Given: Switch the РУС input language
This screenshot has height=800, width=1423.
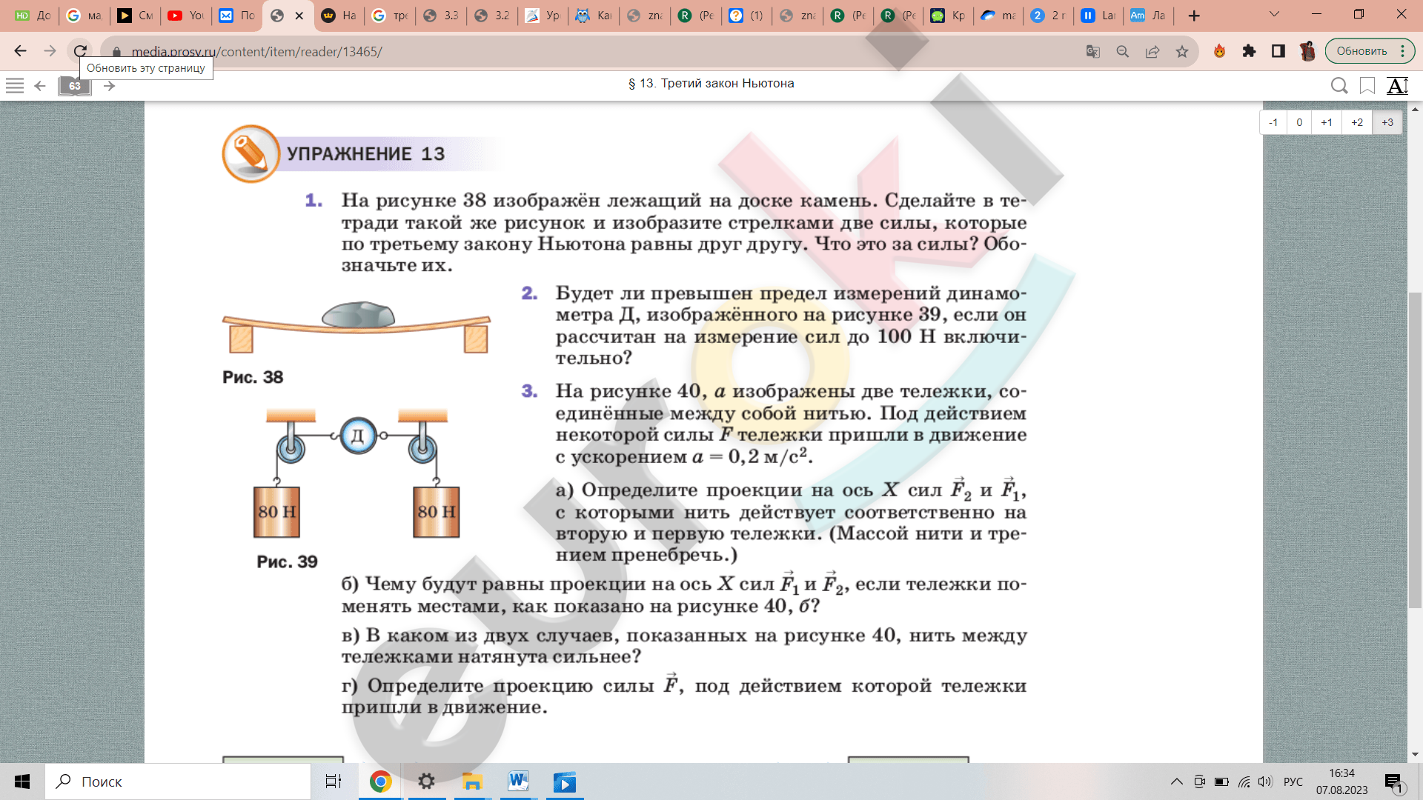Looking at the screenshot, I should click(1293, 781).
